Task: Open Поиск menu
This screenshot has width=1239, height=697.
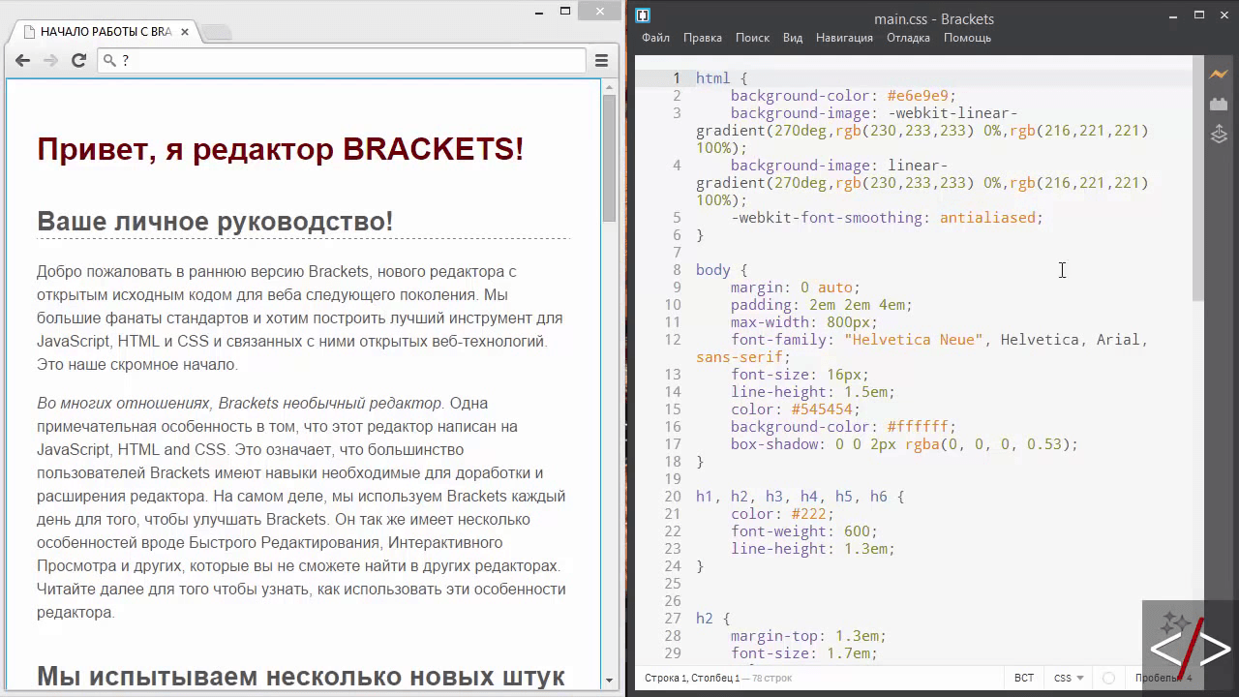Action: [752, 38]
